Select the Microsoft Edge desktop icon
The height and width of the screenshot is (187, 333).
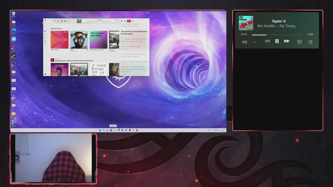pyautogui.click(x=14, y=31)
